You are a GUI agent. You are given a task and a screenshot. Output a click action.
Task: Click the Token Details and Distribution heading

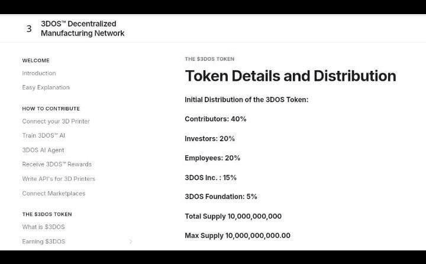[291, 76]
